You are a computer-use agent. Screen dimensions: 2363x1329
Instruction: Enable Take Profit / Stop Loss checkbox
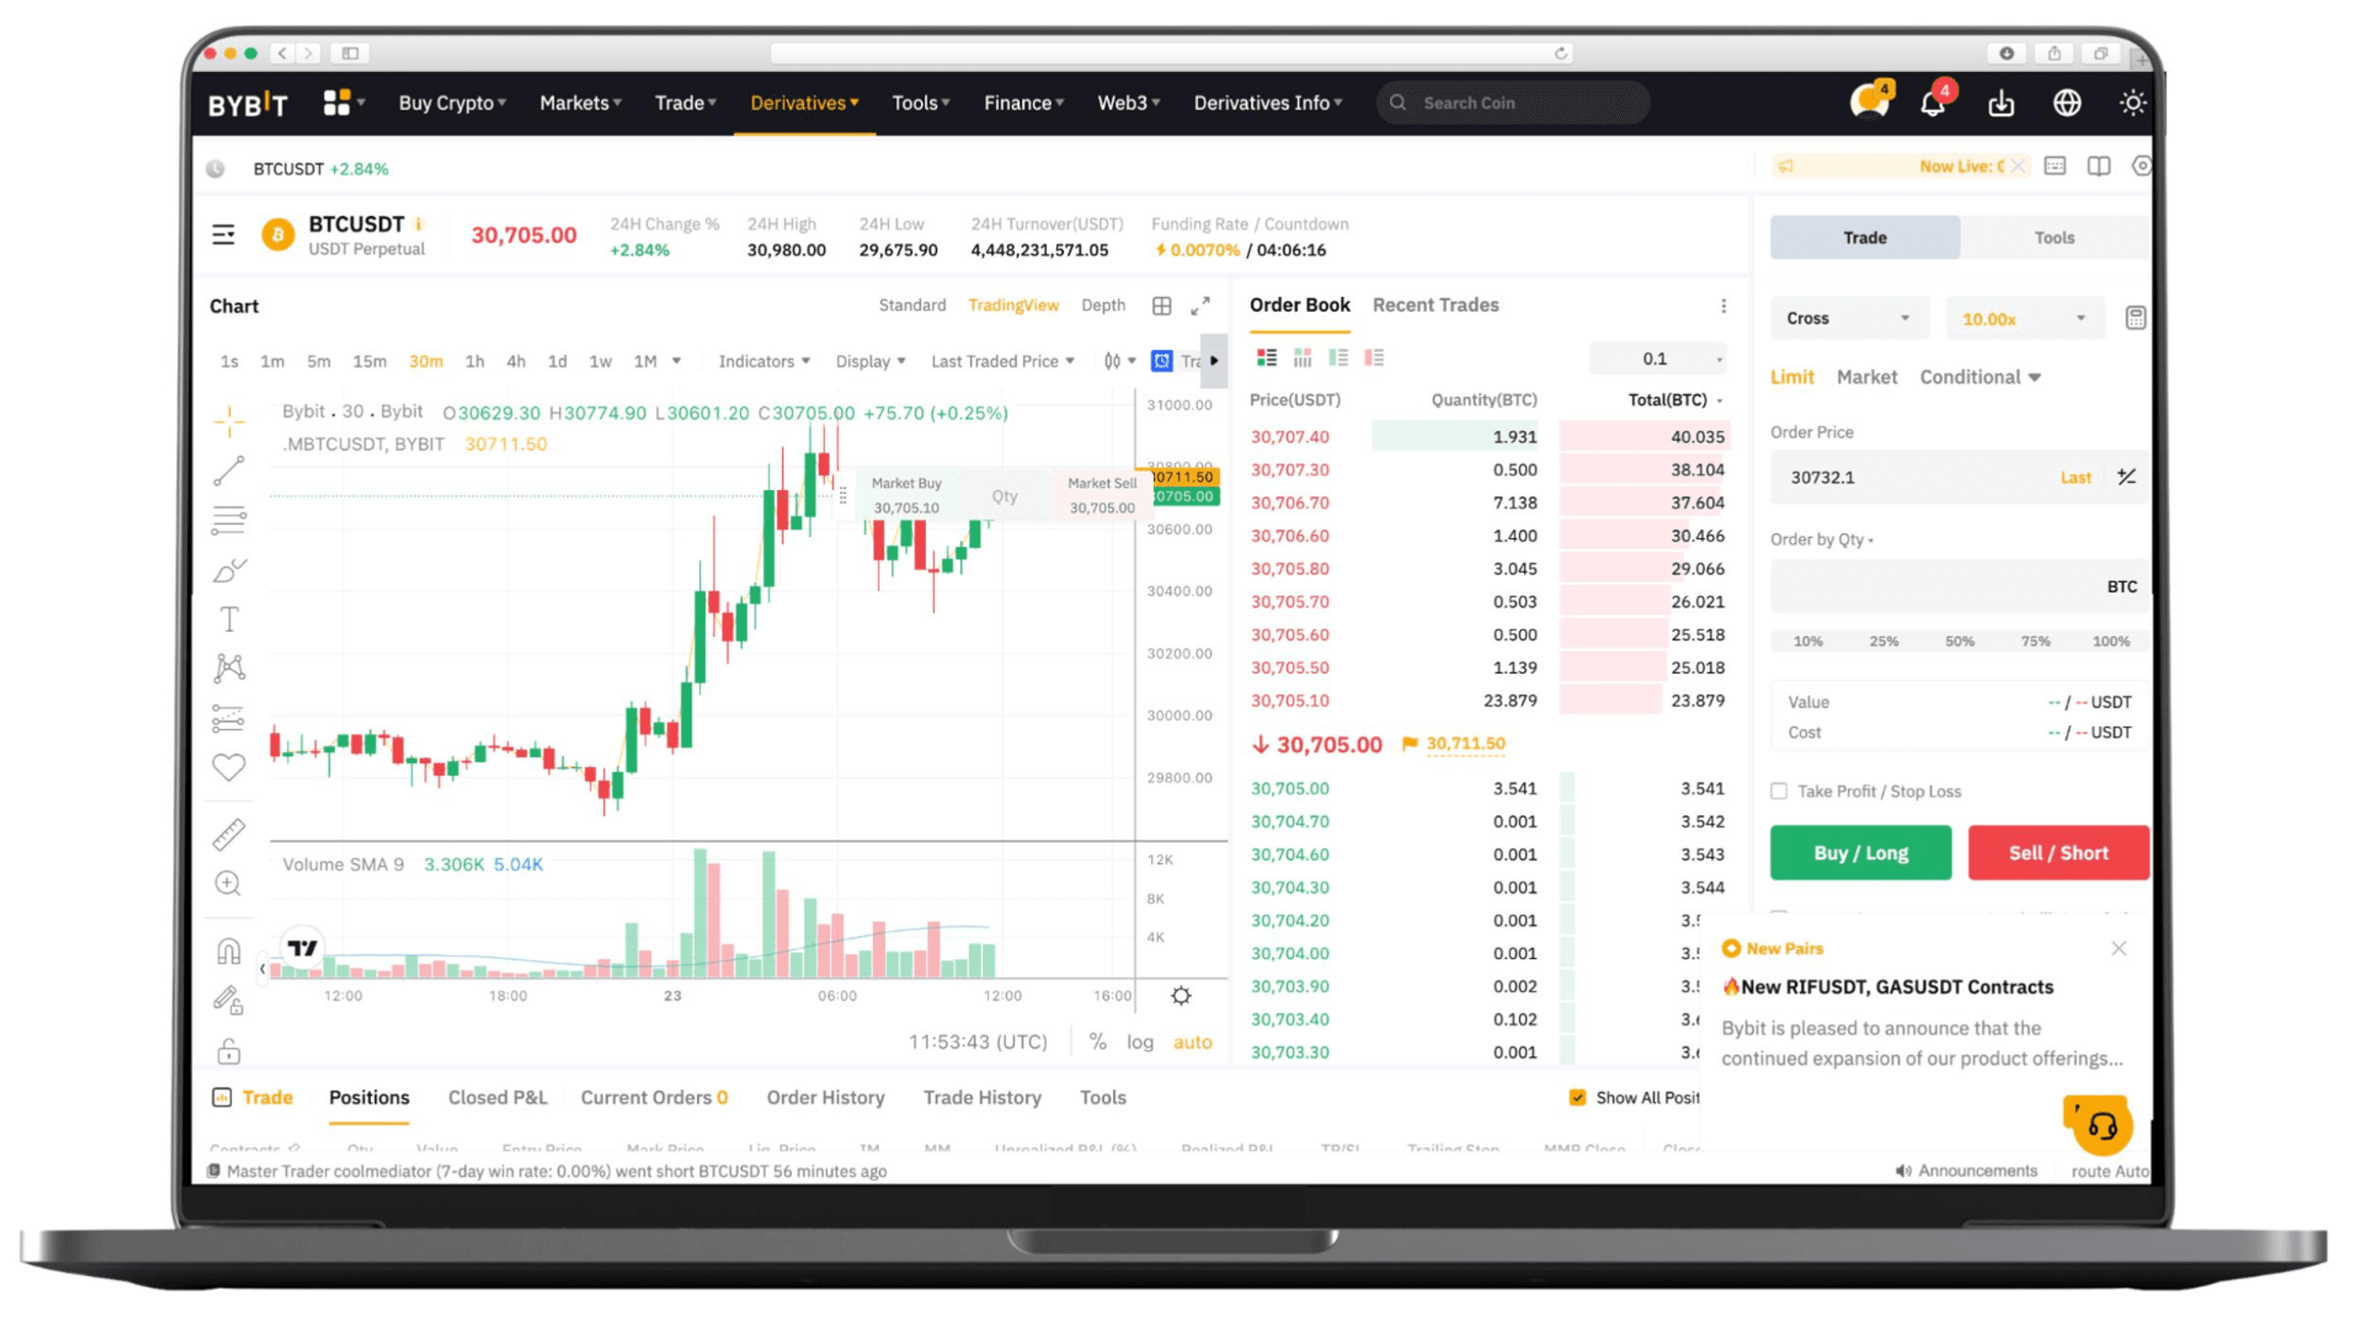coord(1778,791)
